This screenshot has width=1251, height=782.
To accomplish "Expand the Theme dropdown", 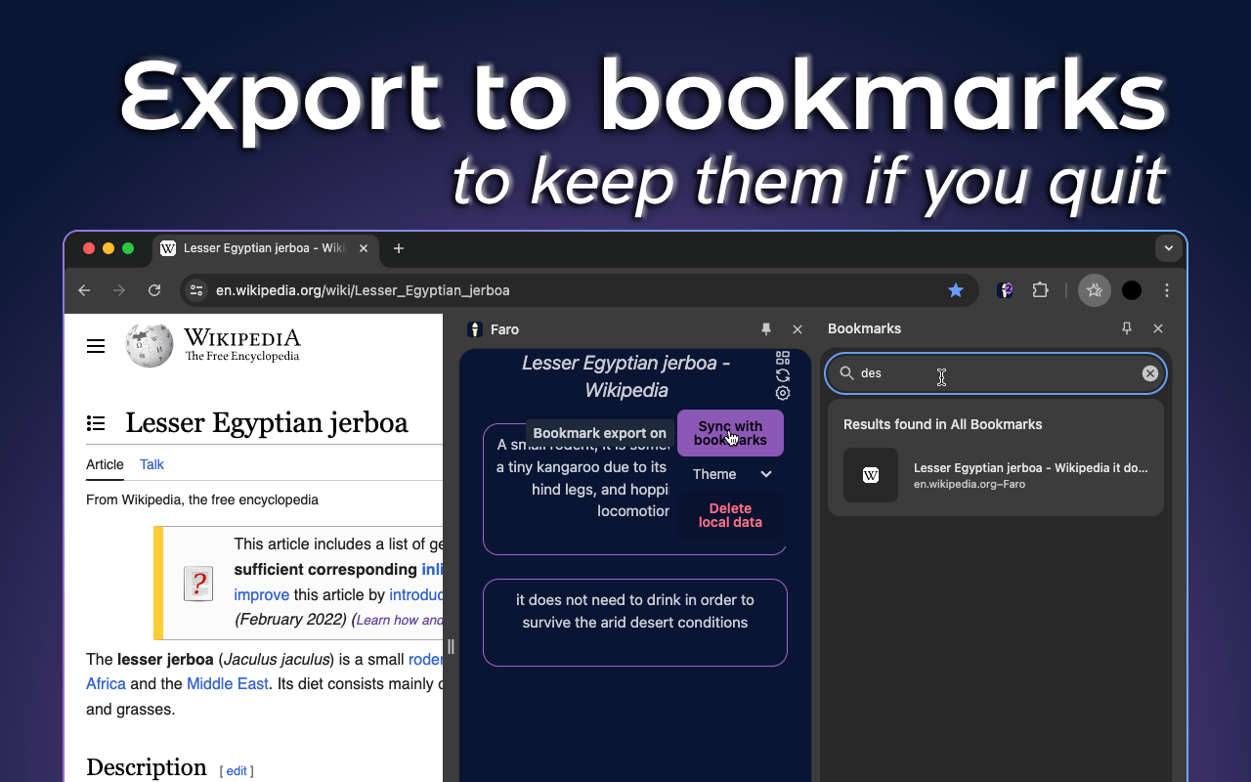I will [x=731, y=474].
